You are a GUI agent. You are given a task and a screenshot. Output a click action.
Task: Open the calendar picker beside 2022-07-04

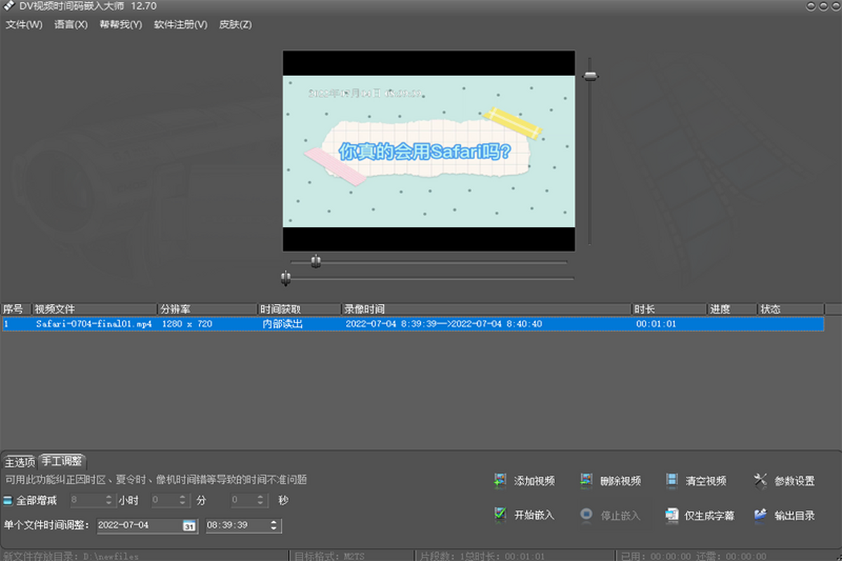pyautogui.click(x=189, y=525)
